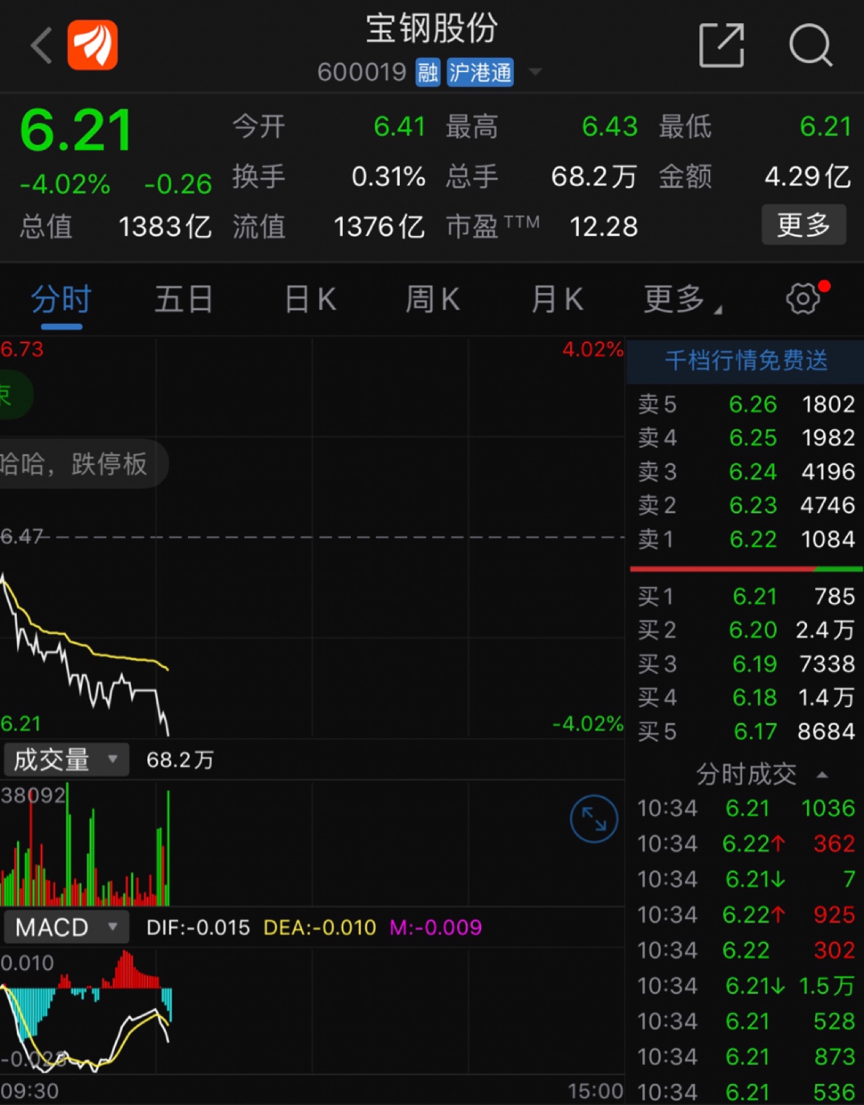864x1105 pixels.
Task: Collapse the 分时成交 section arrow
Action: pyautogui.click(x=822, y=774)
